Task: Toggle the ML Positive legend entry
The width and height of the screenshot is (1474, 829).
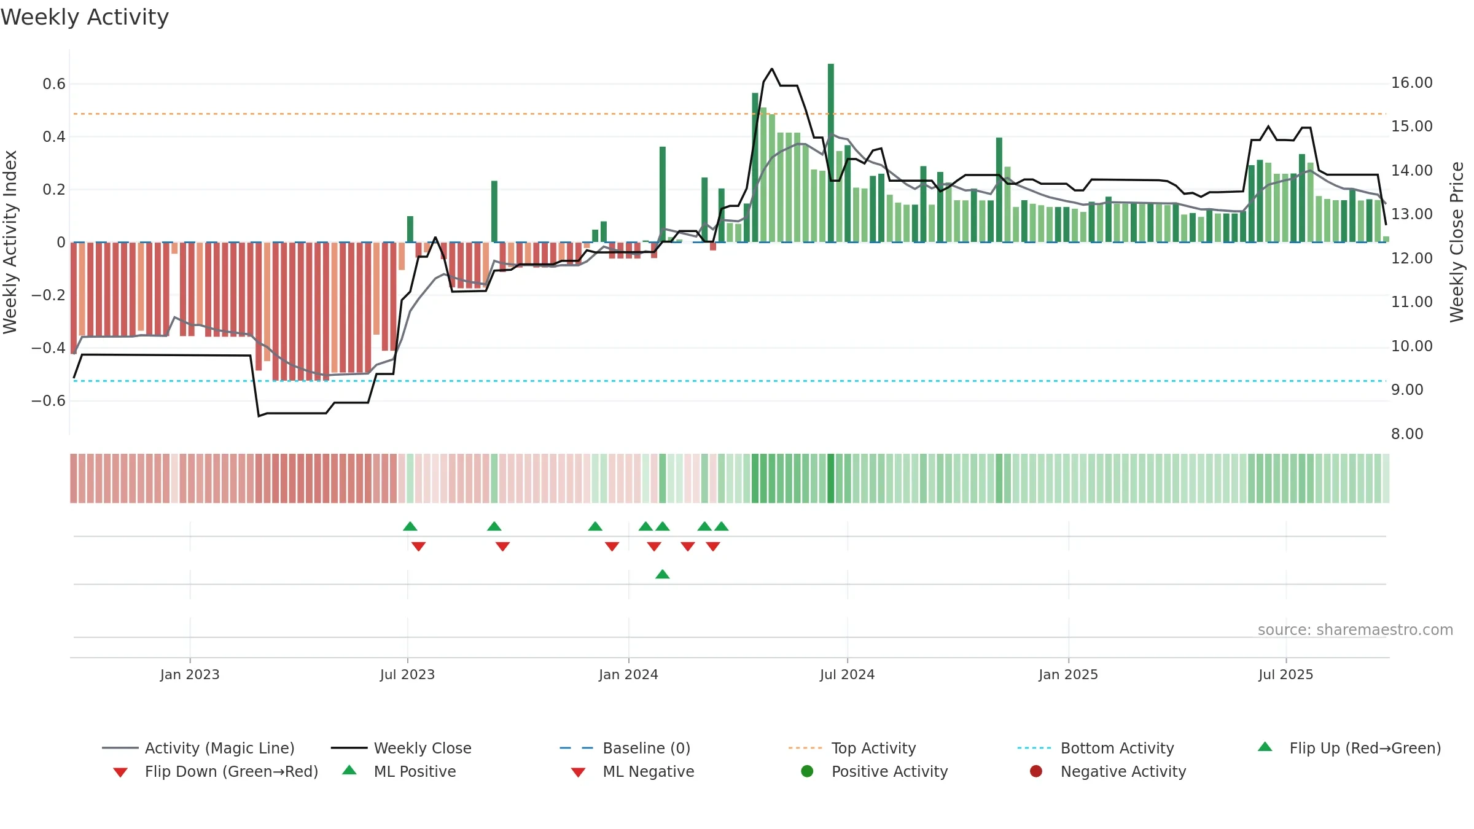Action: point(399,771)
